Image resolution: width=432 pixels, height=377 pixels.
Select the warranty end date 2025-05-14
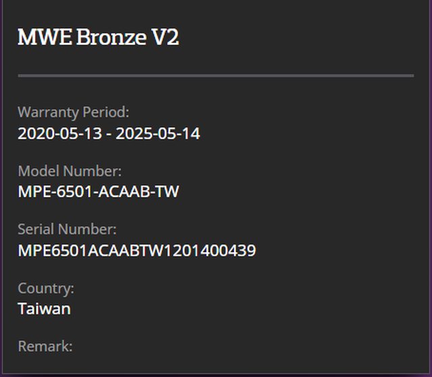click(x=158, y=134)
